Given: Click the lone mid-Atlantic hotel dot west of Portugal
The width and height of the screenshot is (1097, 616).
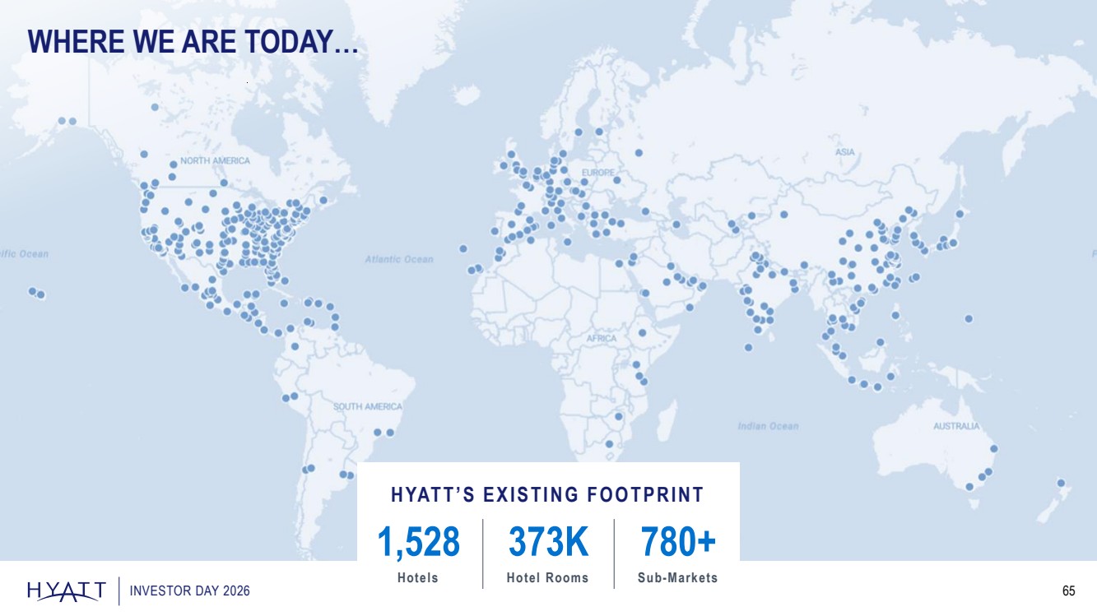Looking at the screenshot, I should click(463, 248).
